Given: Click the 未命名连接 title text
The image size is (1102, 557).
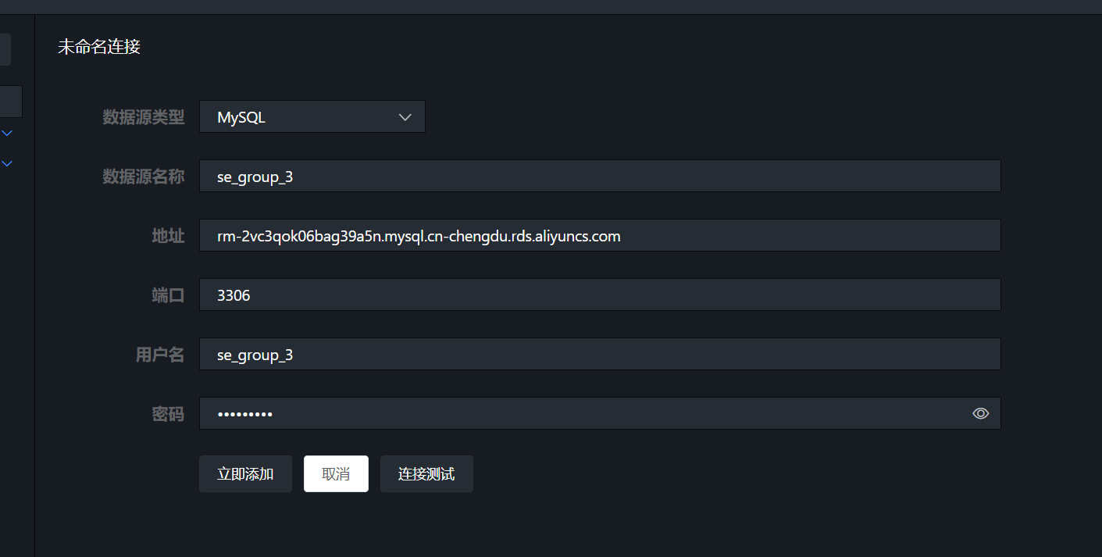Looking at the screenshot, I should click(x=99, y=47).
